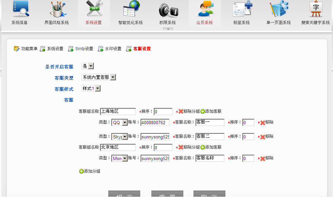Open the 会员系统 people icon
This screenshot has height=197, width=333.
click(205, 9)
